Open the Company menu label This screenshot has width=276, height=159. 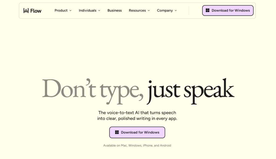(x=165, y=10)
